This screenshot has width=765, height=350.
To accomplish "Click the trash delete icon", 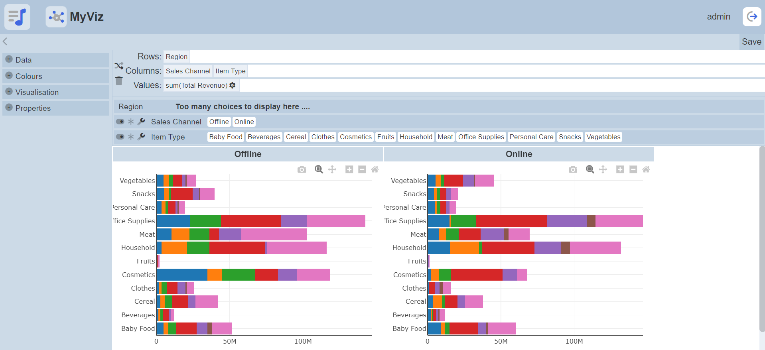I will click(x=119, y=81).
